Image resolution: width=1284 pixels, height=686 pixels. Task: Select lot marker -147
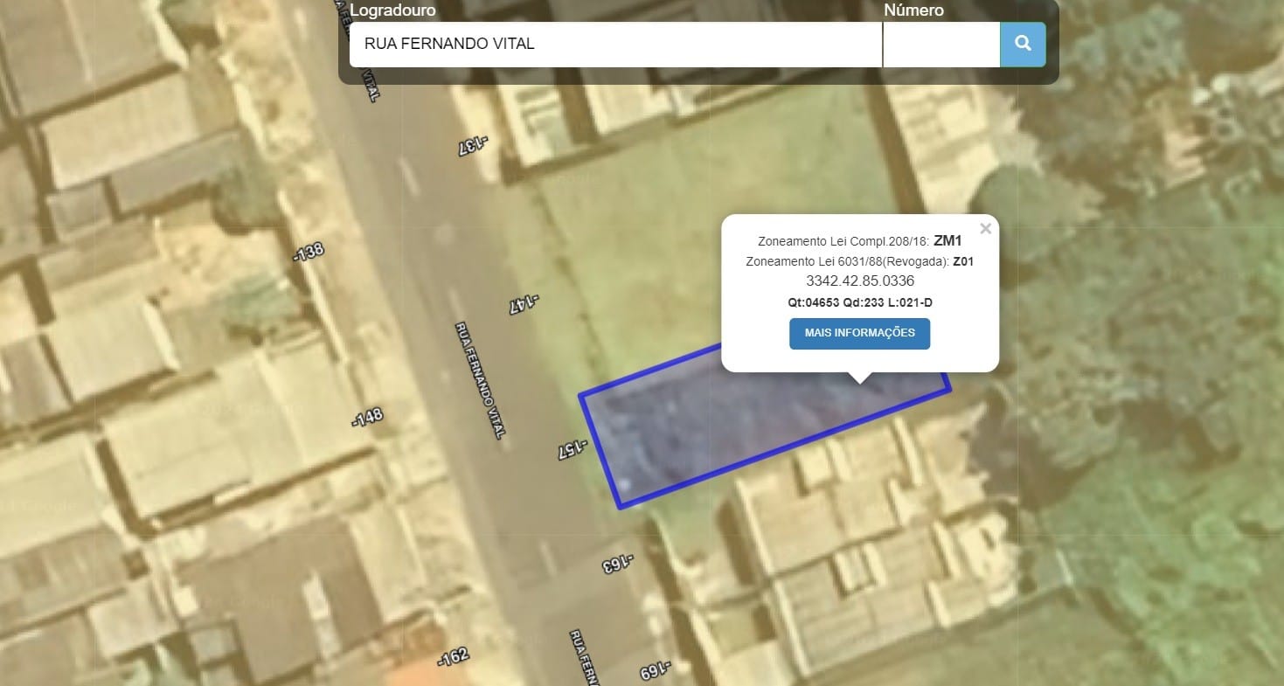pos(523,304)
